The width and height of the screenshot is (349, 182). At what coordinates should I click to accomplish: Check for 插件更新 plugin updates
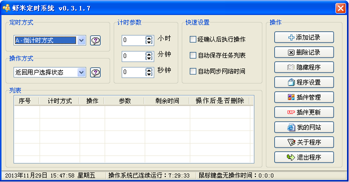[x=304, y=112]
